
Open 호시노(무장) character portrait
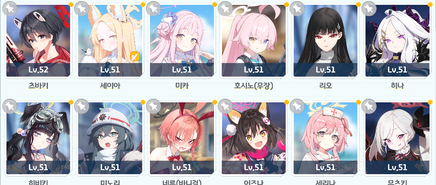click(253, 41)
